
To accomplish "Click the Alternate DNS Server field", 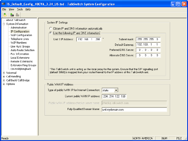I will click(x=148, y=55).
